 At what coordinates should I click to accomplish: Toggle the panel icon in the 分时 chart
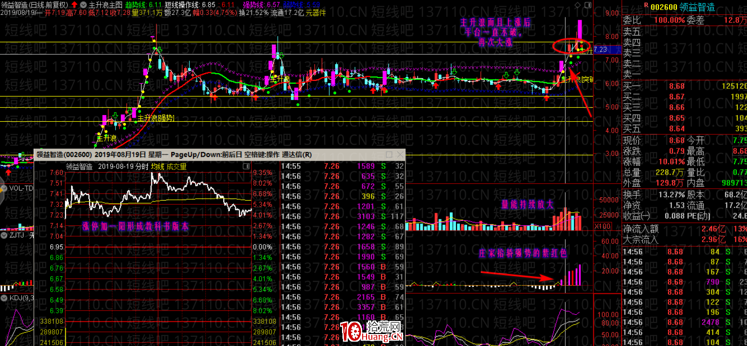click(x=246, y=167)
